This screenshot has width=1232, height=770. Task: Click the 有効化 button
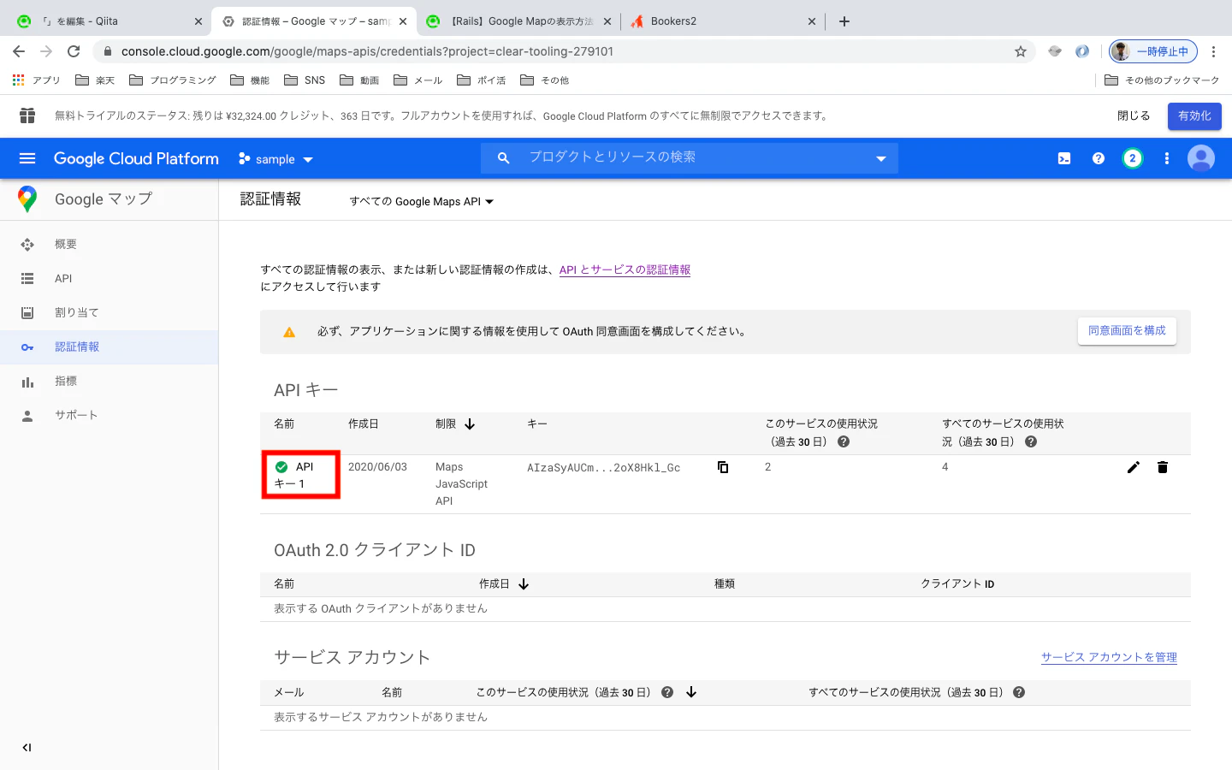click(1194, 115)
